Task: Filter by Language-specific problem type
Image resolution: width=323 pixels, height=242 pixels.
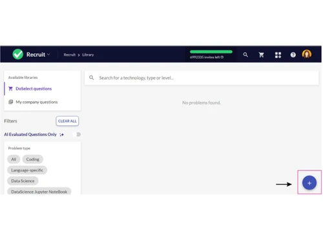Action: point(27,170)
